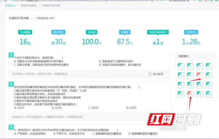219x139 pixels.
Task: Open answer box number 6 in 答题情况
Action: point(190,76)
